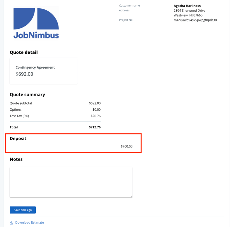
Task: Click the $700.00 deposit amount
Action: click(x=126, y=146)
